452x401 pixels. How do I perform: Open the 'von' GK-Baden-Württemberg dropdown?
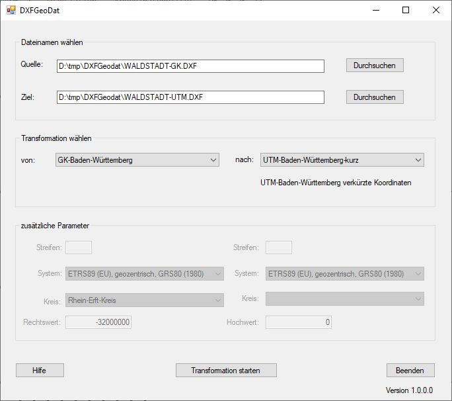(x=137, y=160)
